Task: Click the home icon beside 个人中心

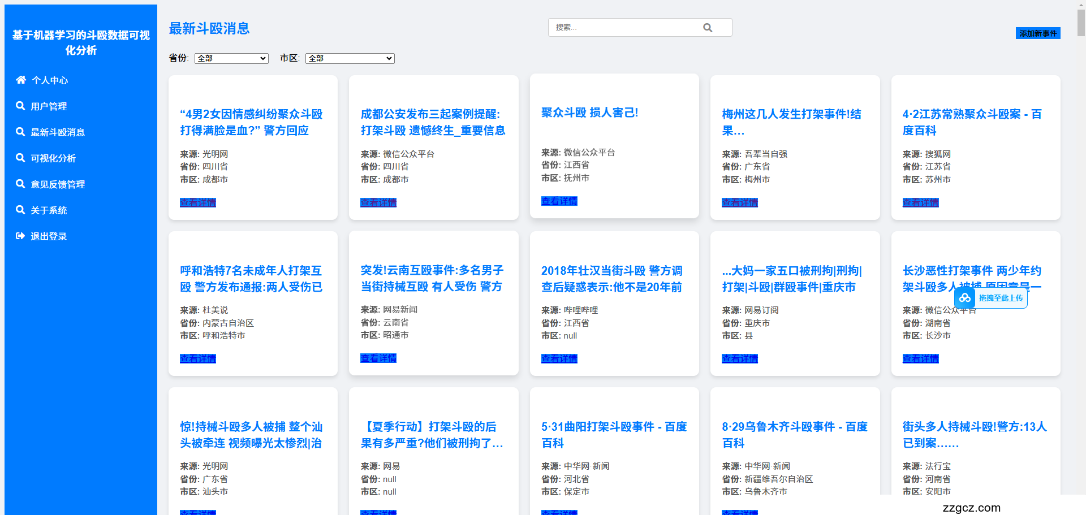Action: 21,80
